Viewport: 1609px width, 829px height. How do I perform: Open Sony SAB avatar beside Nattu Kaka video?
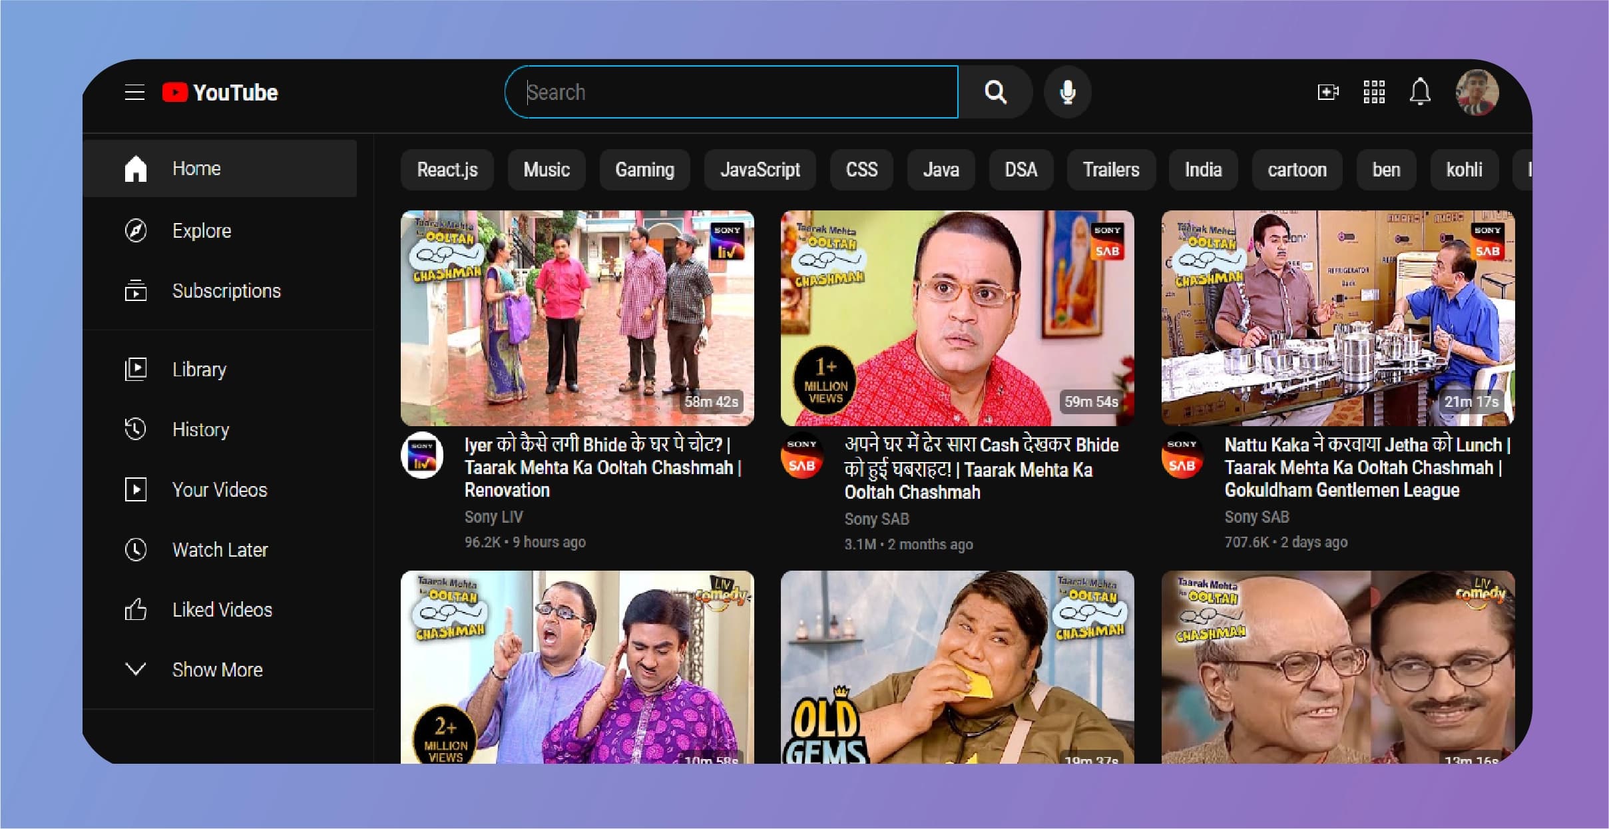tap(1182, 456)
